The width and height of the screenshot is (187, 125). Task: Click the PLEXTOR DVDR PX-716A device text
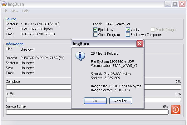pos(42,58)
